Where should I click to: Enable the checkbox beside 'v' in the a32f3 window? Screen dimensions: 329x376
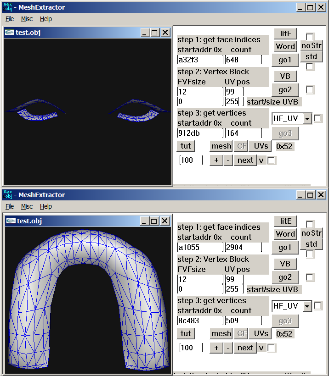tap(272, 160)
